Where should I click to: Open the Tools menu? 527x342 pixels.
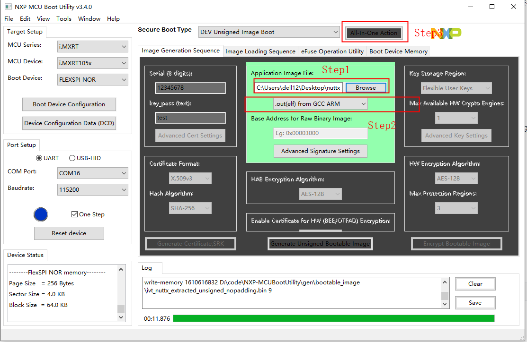point(64,19)
